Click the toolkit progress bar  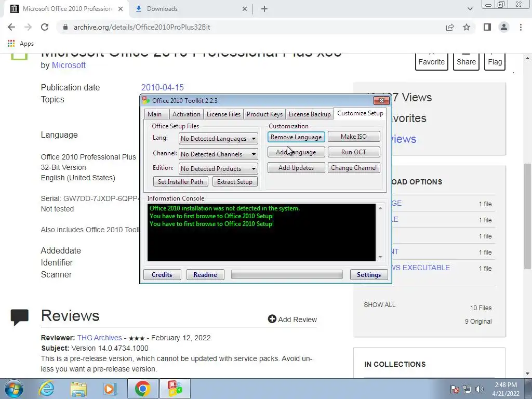coord(287,274)
